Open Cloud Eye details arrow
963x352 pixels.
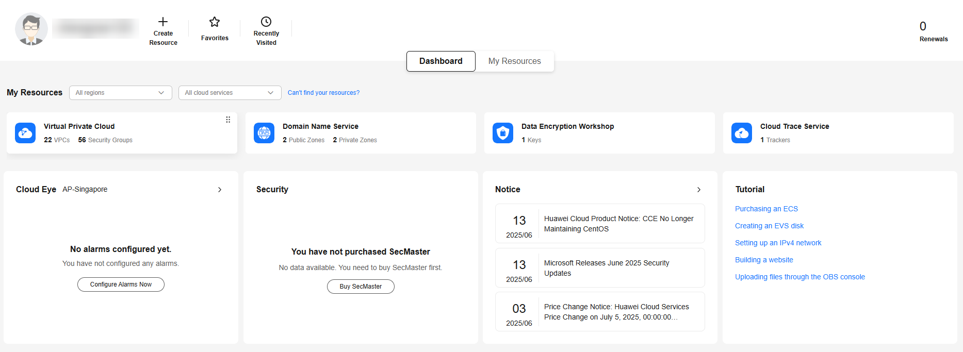tap(220, 190)
